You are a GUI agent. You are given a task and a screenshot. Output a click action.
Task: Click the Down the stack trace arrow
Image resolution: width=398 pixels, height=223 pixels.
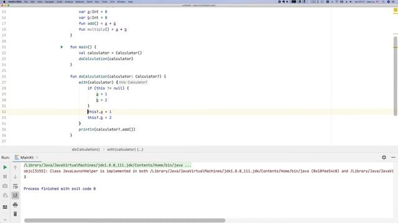[15, 177]
